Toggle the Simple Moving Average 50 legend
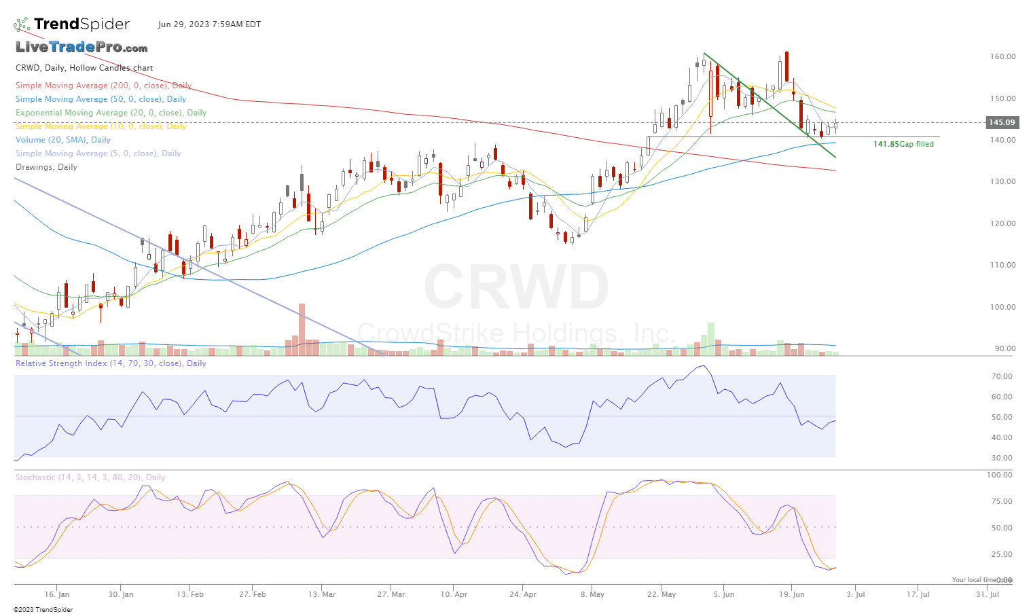1033x616 pixels. tap(101, 99)
